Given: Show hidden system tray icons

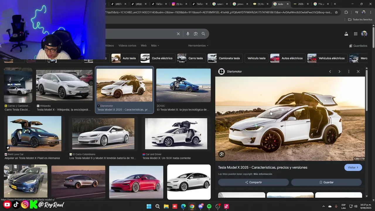Looking at the screenshot, I should [323, 206].
